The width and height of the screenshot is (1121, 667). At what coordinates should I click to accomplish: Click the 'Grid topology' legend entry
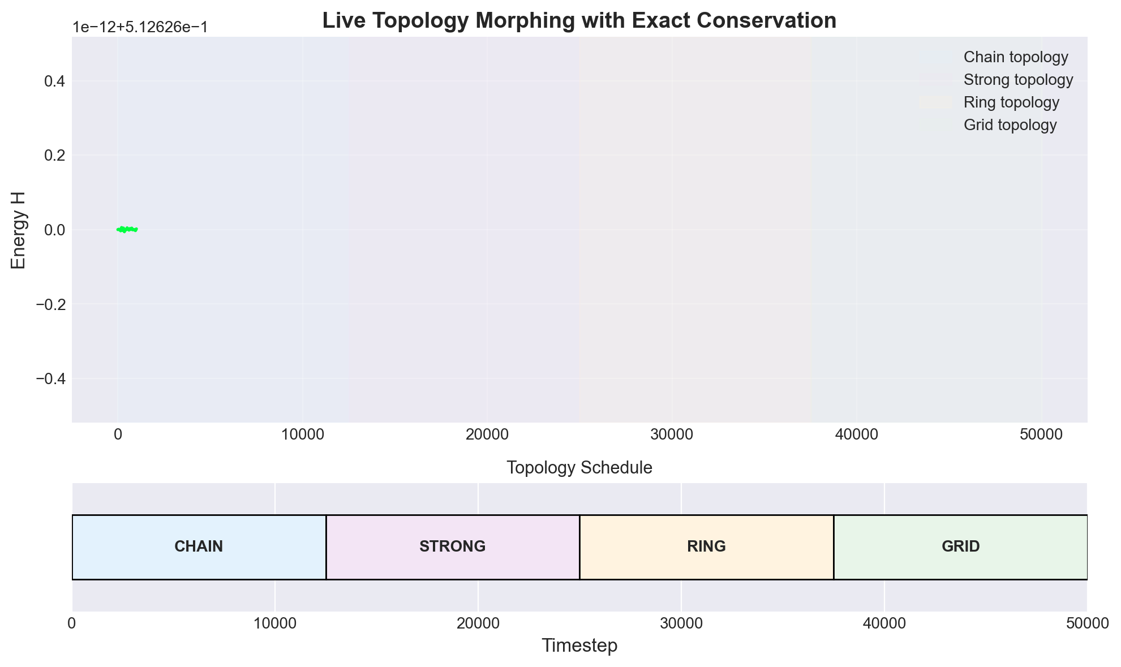tap(1010, 125)
